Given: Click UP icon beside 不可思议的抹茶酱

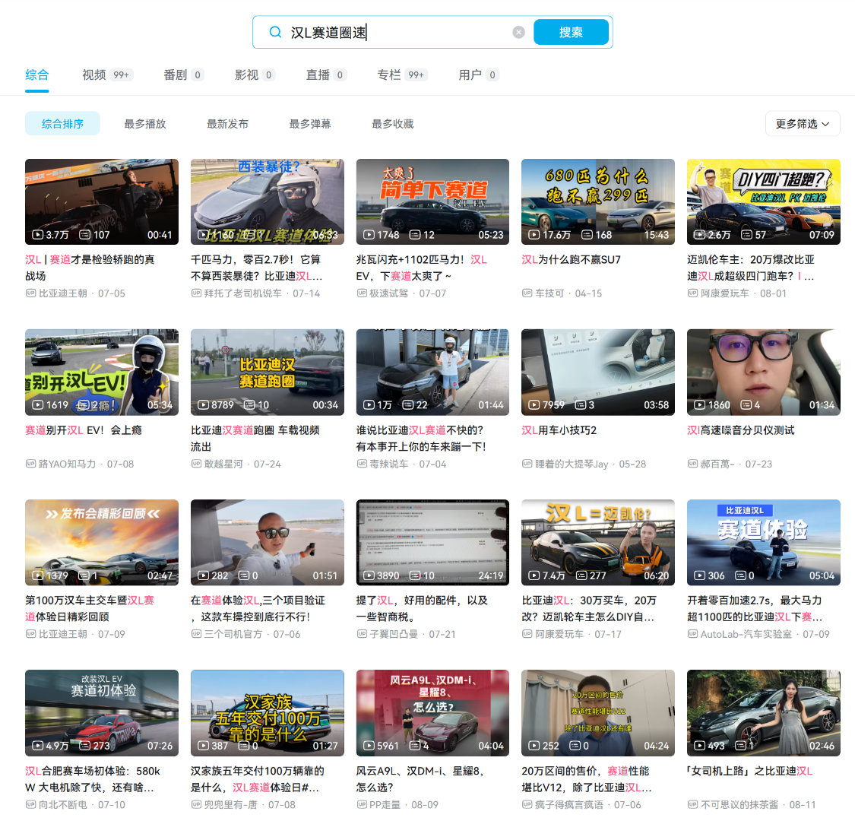Looking at the screenshot, I should [692, 804].
